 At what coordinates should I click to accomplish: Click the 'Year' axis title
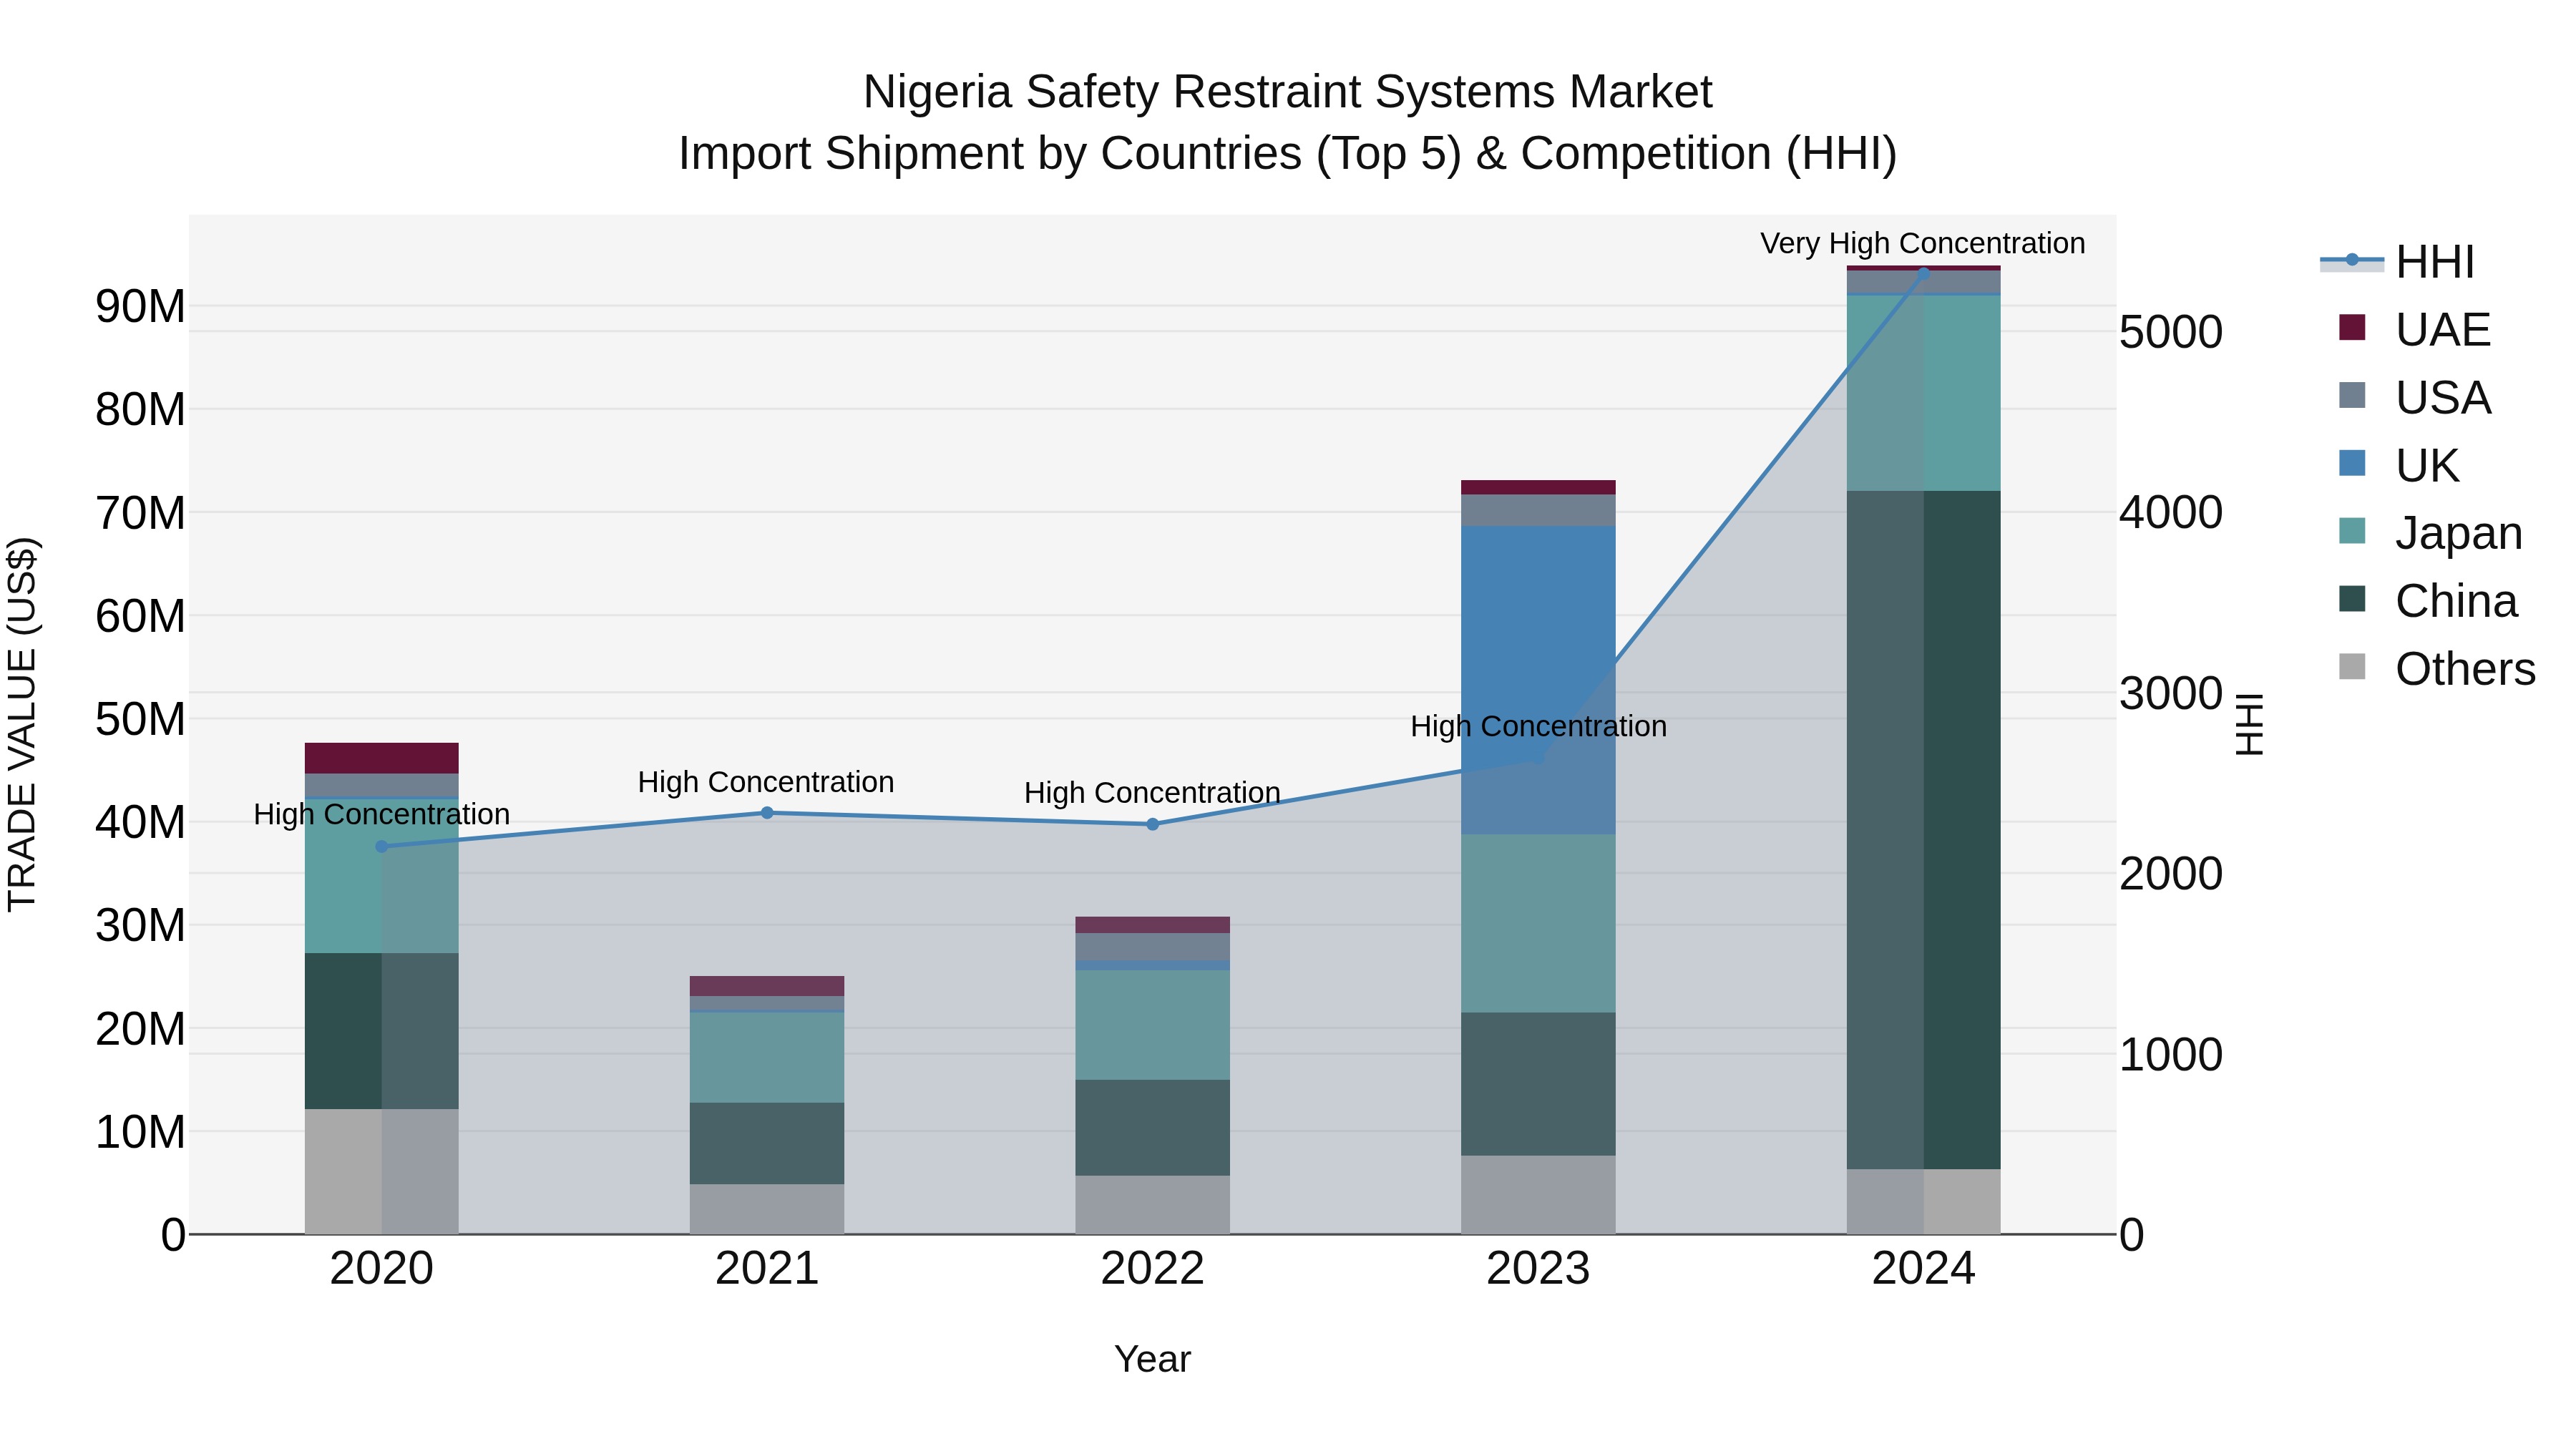point(1152,1360)
